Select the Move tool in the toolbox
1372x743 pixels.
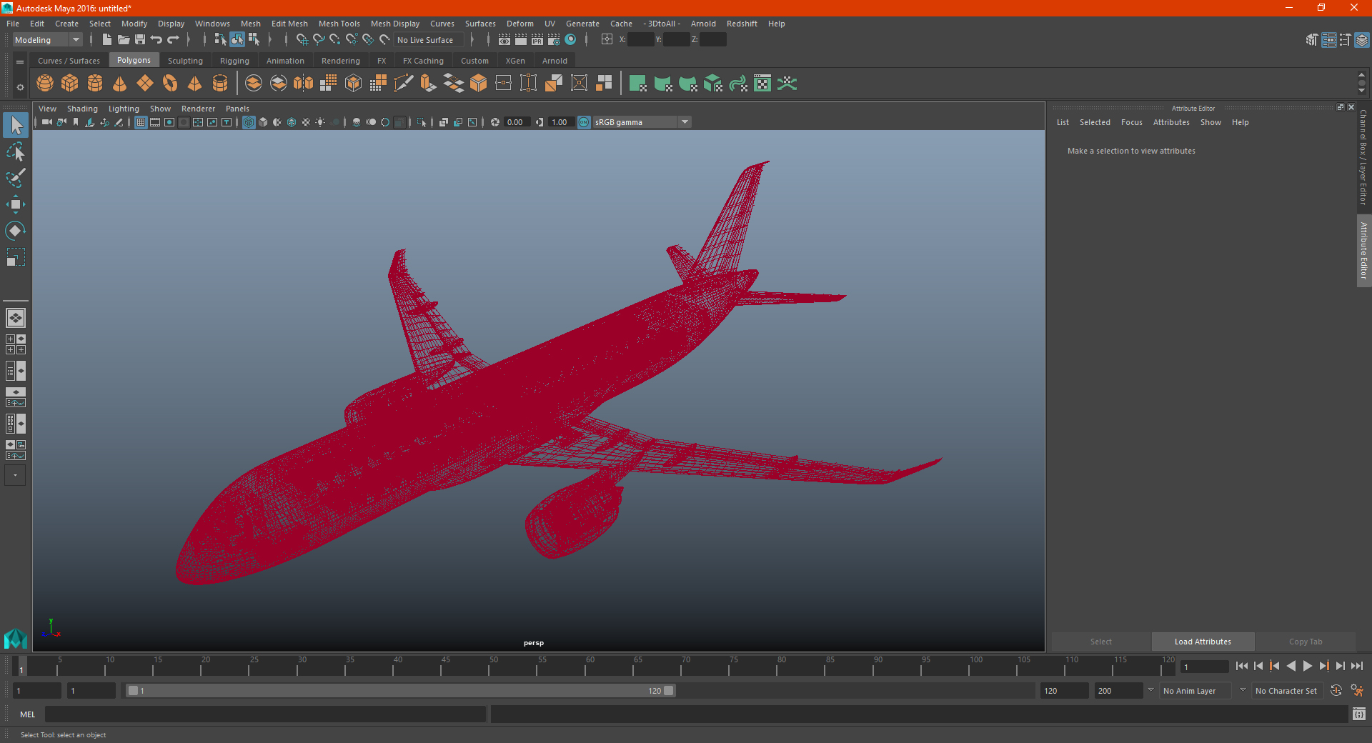click(x=16, y=204)
